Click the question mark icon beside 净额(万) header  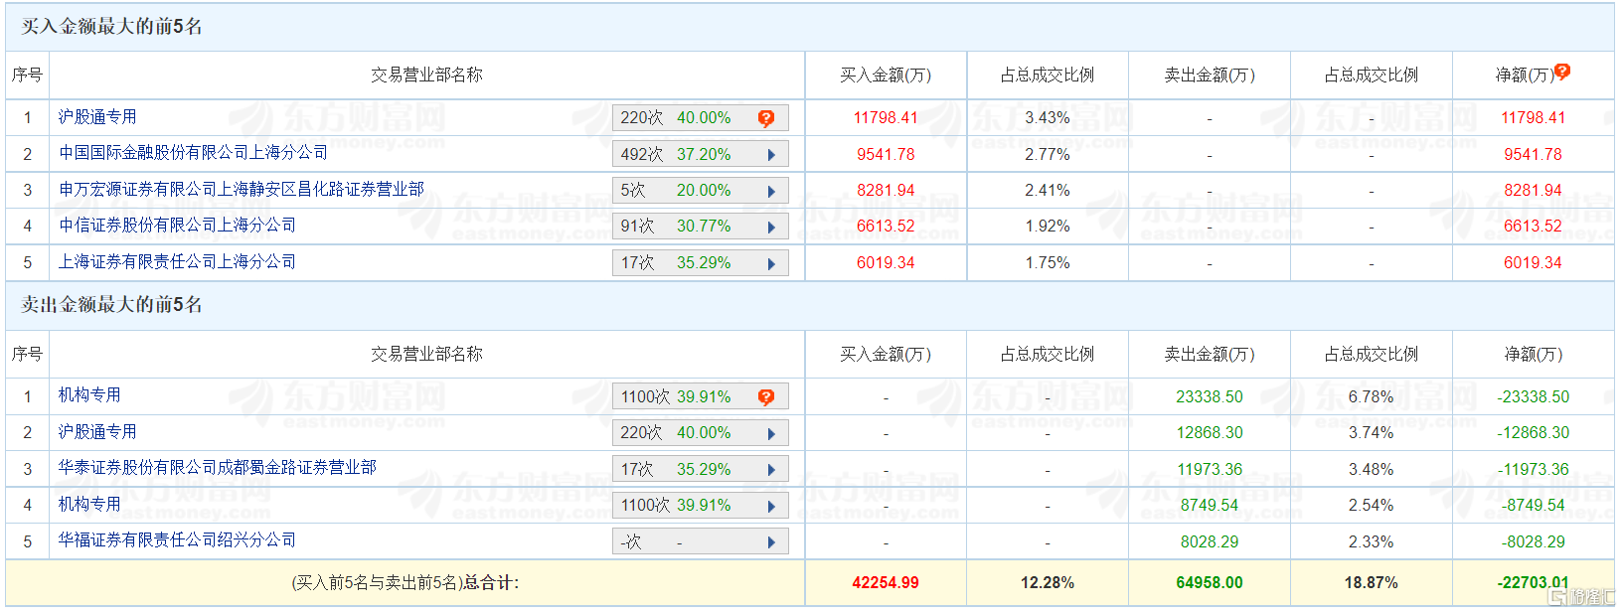(x=1562, y=72)
